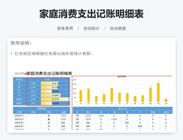The image size is (183, 140).
Task: Click the 金额 column header
Action: (63, 112)
